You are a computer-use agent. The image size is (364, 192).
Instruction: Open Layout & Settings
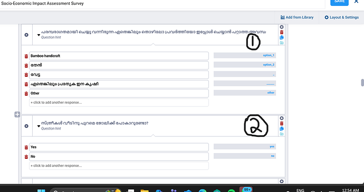click(x=341, y=17)
